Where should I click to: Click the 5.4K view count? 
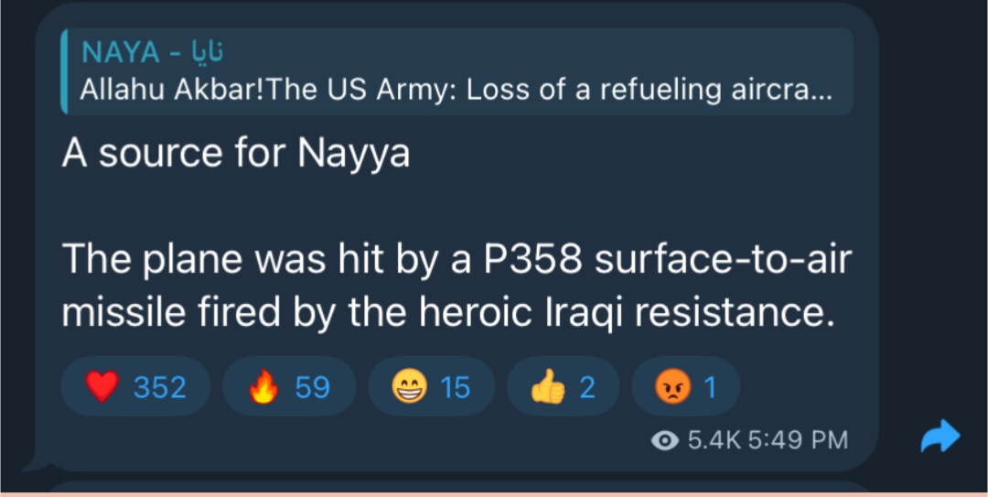(x=713, y=440)
